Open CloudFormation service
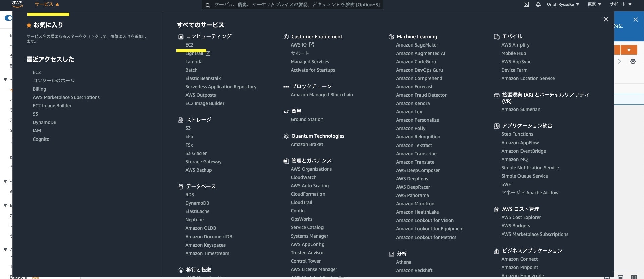 (308, 194)
